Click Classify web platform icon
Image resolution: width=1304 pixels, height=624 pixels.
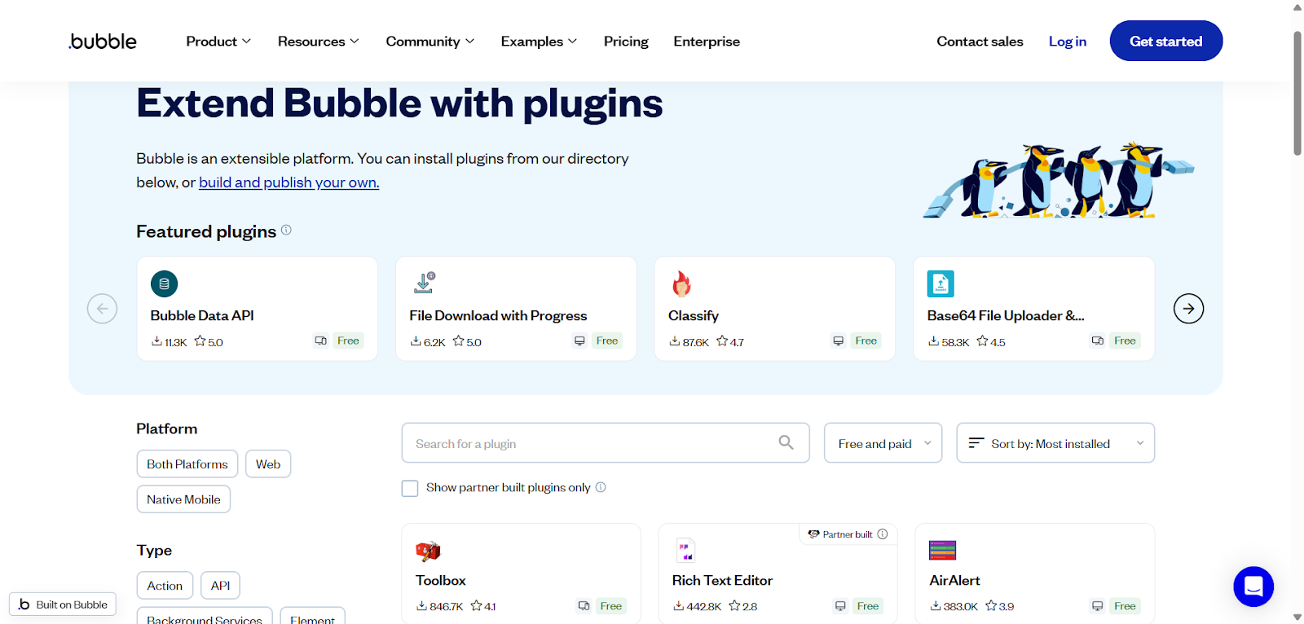pyautogui.click(x=838, y=341)
